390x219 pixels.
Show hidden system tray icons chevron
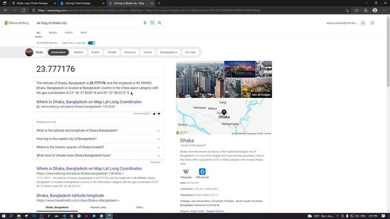[x=338, y=216]
